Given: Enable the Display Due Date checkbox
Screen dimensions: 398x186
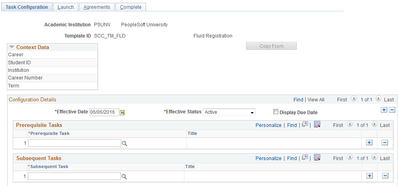Looking at the screenshot, I should coord(276,112).
